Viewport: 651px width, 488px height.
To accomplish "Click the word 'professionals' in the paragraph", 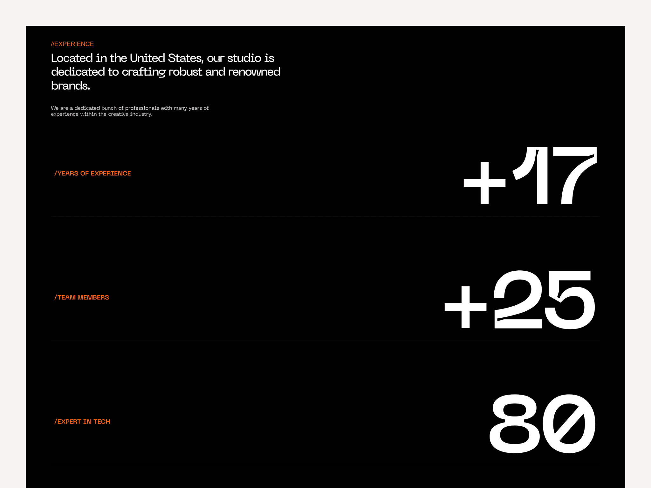I will click(x=142, y=108).
